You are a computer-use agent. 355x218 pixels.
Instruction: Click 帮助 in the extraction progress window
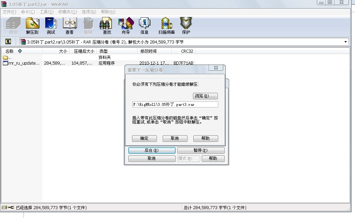coord(213,158)
